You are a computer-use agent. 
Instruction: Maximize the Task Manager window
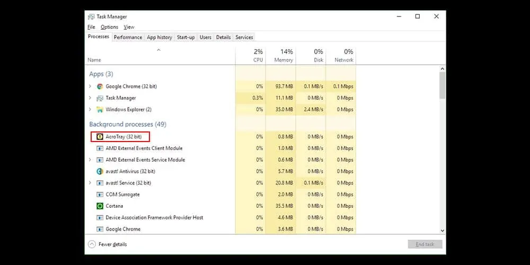coord(418,16)
